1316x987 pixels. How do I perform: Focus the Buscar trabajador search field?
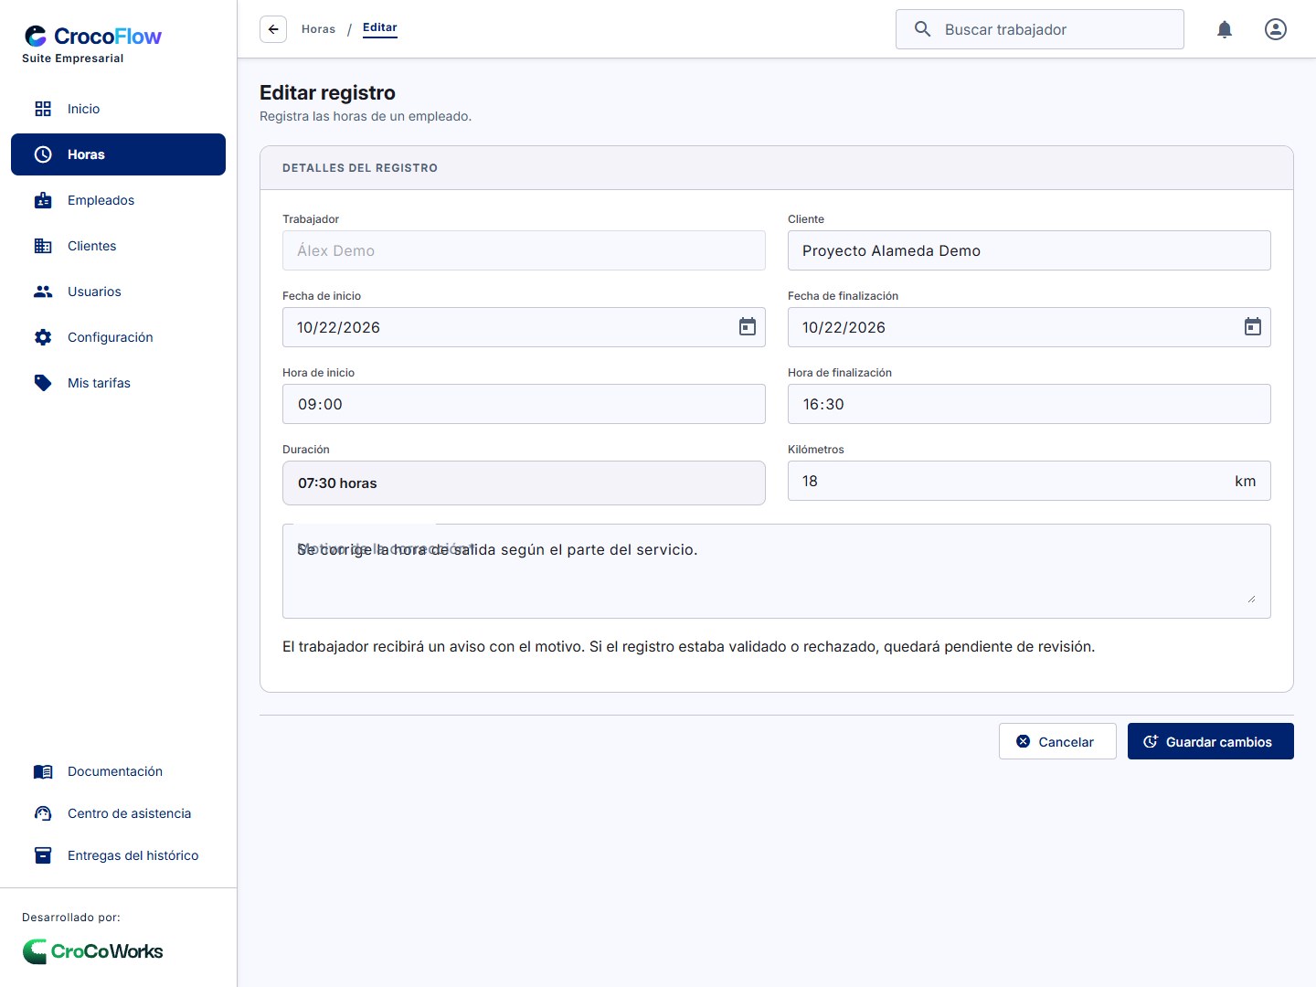pyautogui.click(x=1040, y=29)
